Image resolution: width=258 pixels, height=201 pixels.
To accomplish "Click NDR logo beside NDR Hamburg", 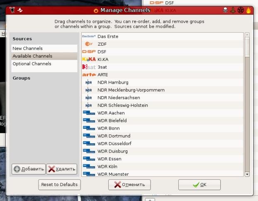I will click(x=88, y=82).
